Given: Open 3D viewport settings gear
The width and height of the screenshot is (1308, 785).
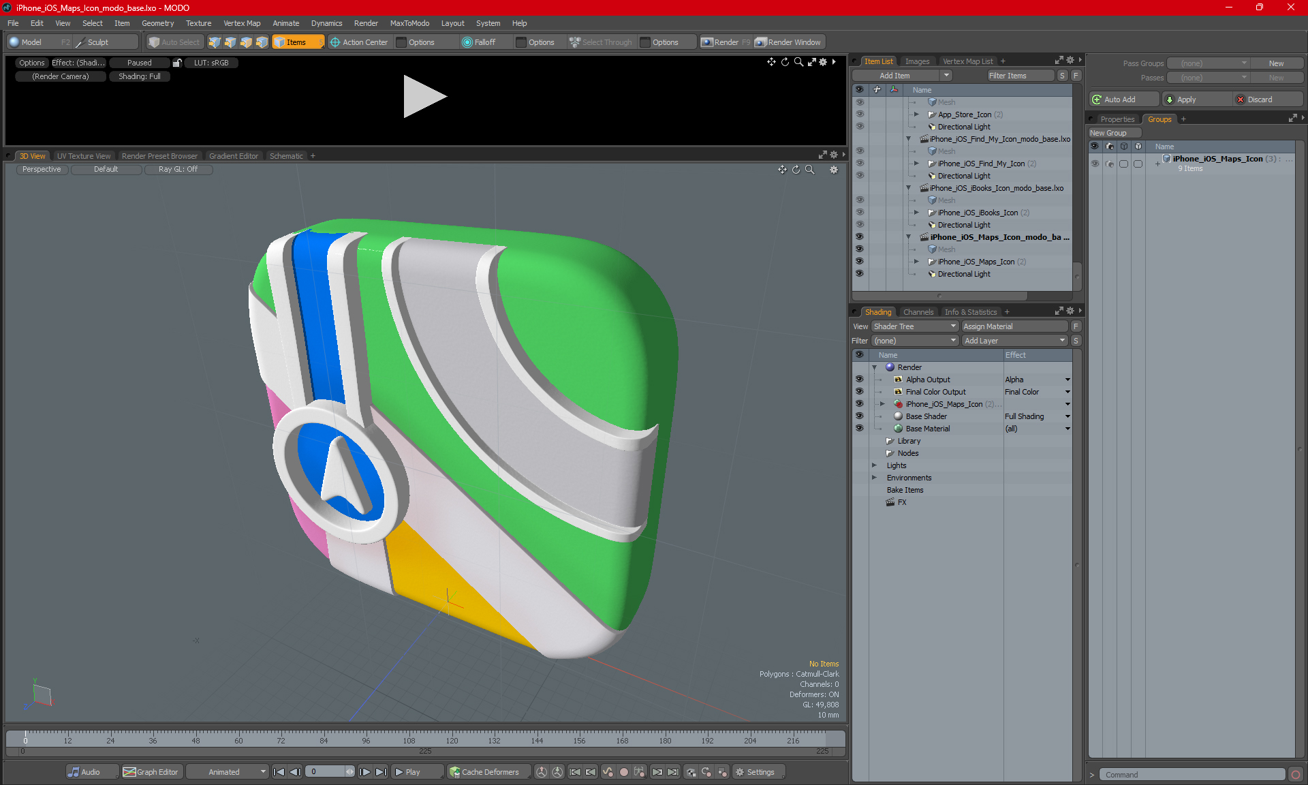Looking at the screenshot, I should tap(834, 170).
